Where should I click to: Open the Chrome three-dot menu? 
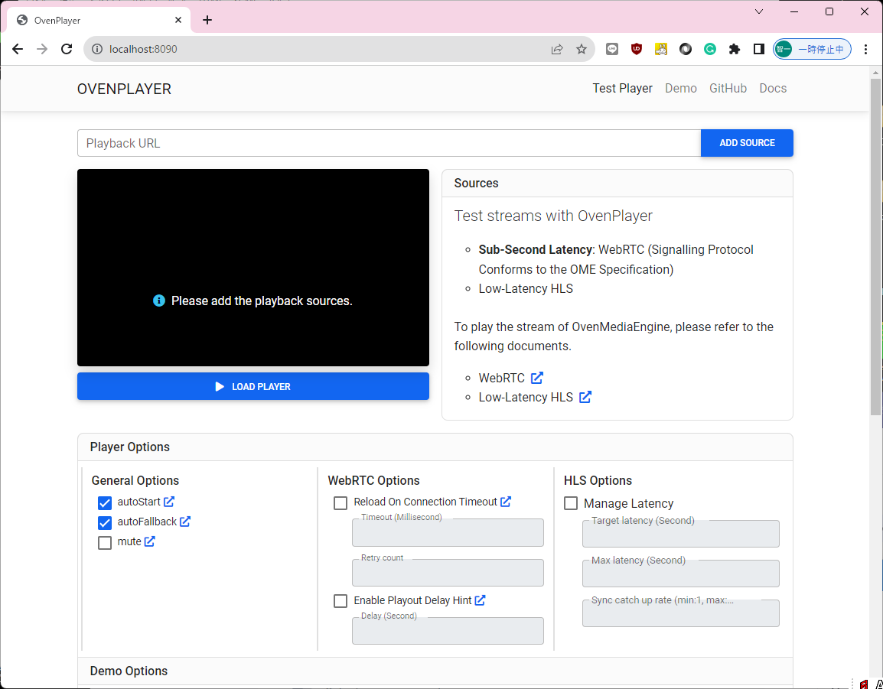pyautogui.click(x=865, y=49)
